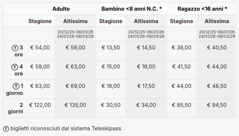
Task: Select the € 54,00 adult 3 ore price
Action: (40, 48)
